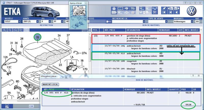Screen dimensions: 204x110
Task: Open the MARQUES dropdown showing Volkswagen
Action: tap(192, 21)
